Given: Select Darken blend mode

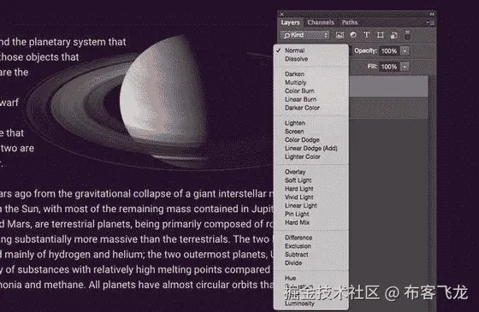Looking at the screenshot, I should (311, 74).
